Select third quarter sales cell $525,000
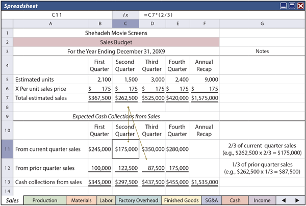The height and width of the screenshot is (206, 306). pos(152,98)
